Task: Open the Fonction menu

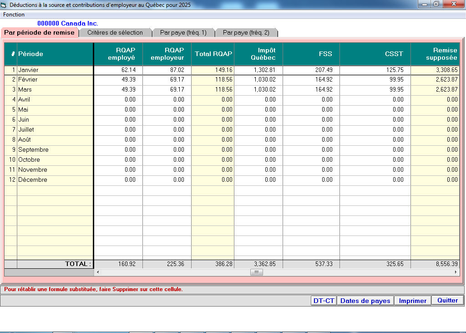Action: click(14, 15)
